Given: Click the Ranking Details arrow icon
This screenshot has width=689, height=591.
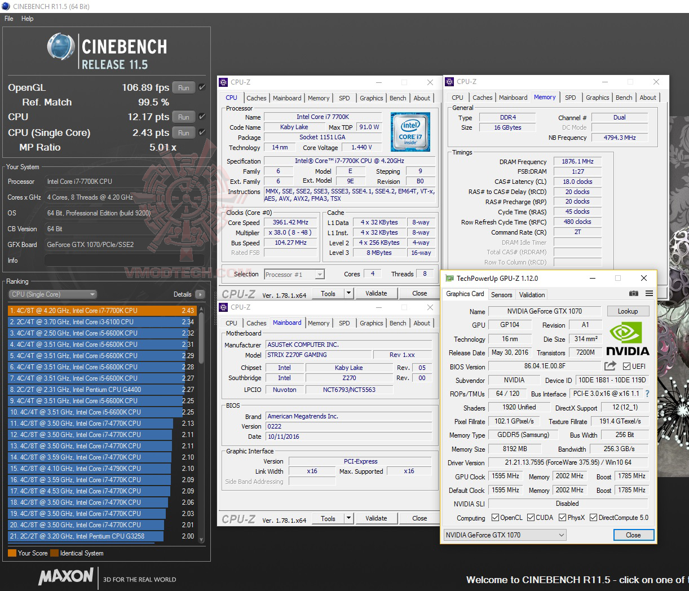Looking at the screenshot, I should pos(200,294).
